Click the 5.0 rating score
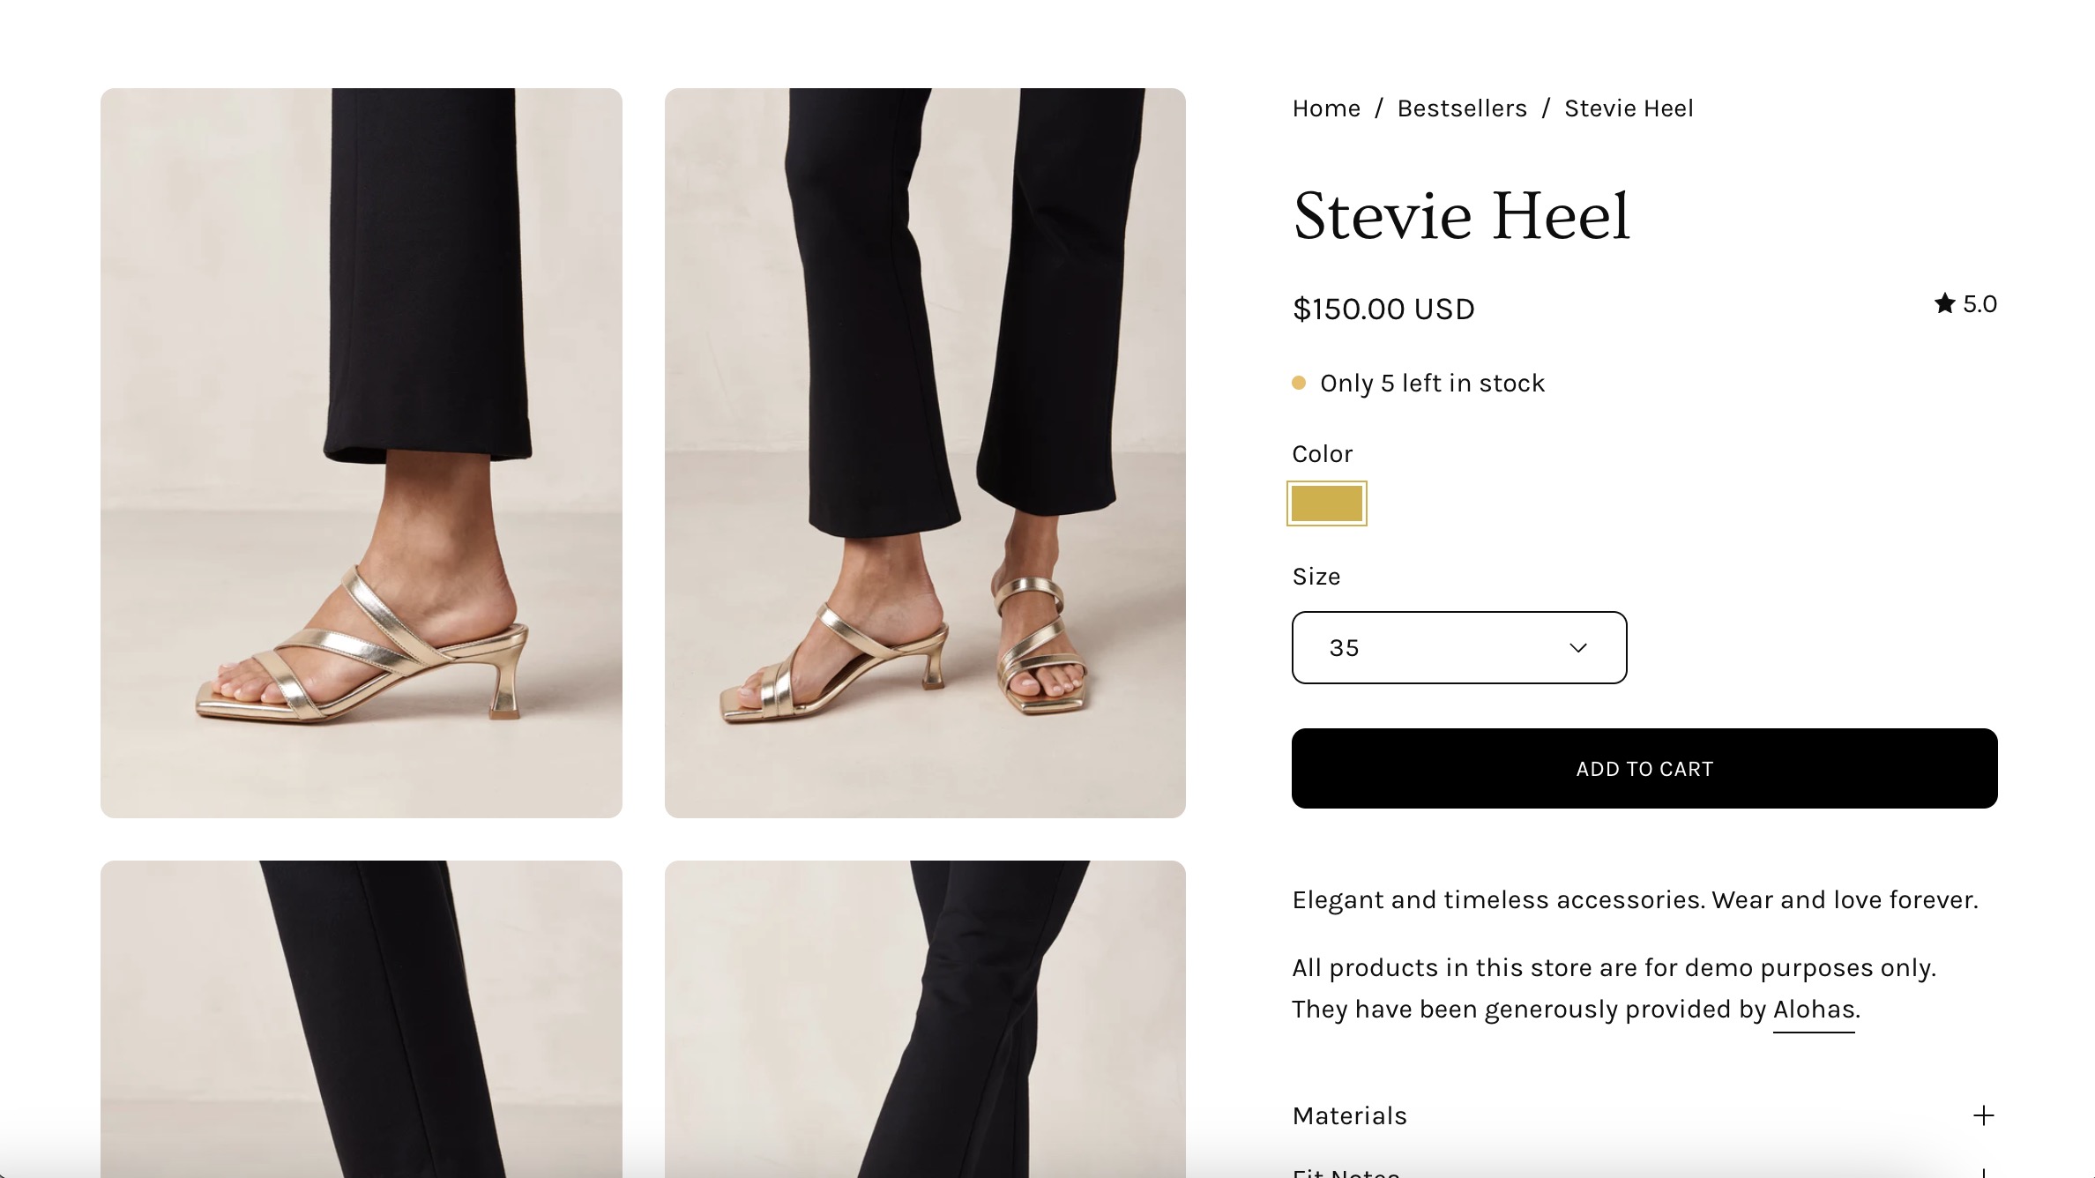The width and height of the screenshot is (2095, 1178). pos(1979,304)
